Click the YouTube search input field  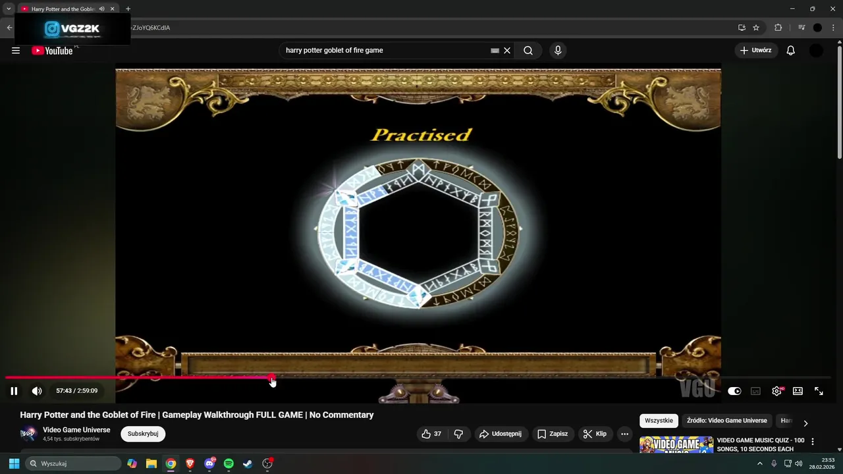pos(385,50)
